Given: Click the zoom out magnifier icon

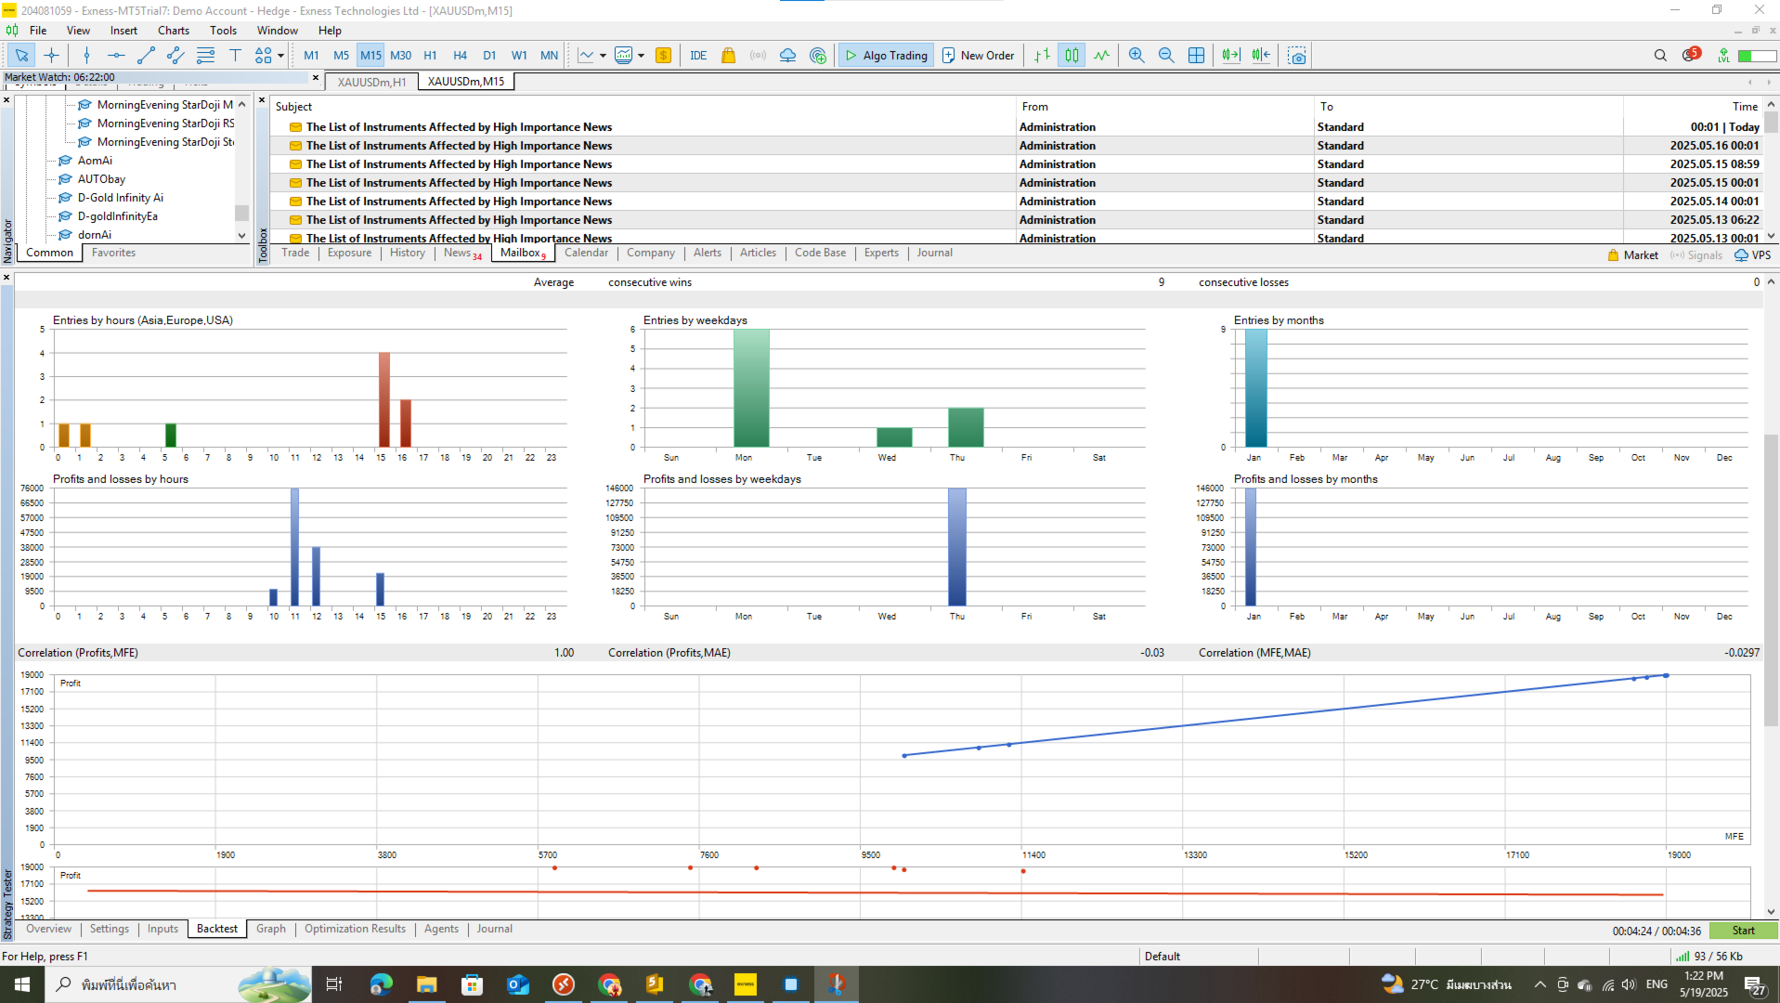Looking at the screenshot, I should point(1166,56).
